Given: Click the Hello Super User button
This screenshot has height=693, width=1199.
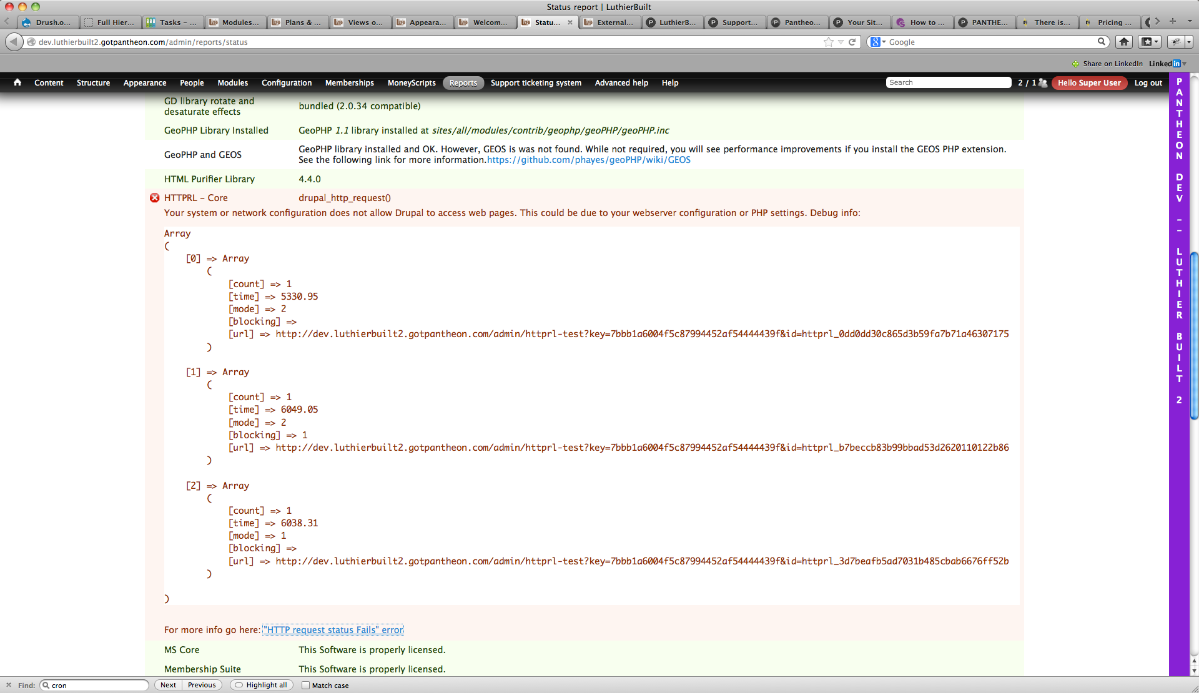Looking at the screenshot, I should pyautogui.click(x=1089, y=83).
